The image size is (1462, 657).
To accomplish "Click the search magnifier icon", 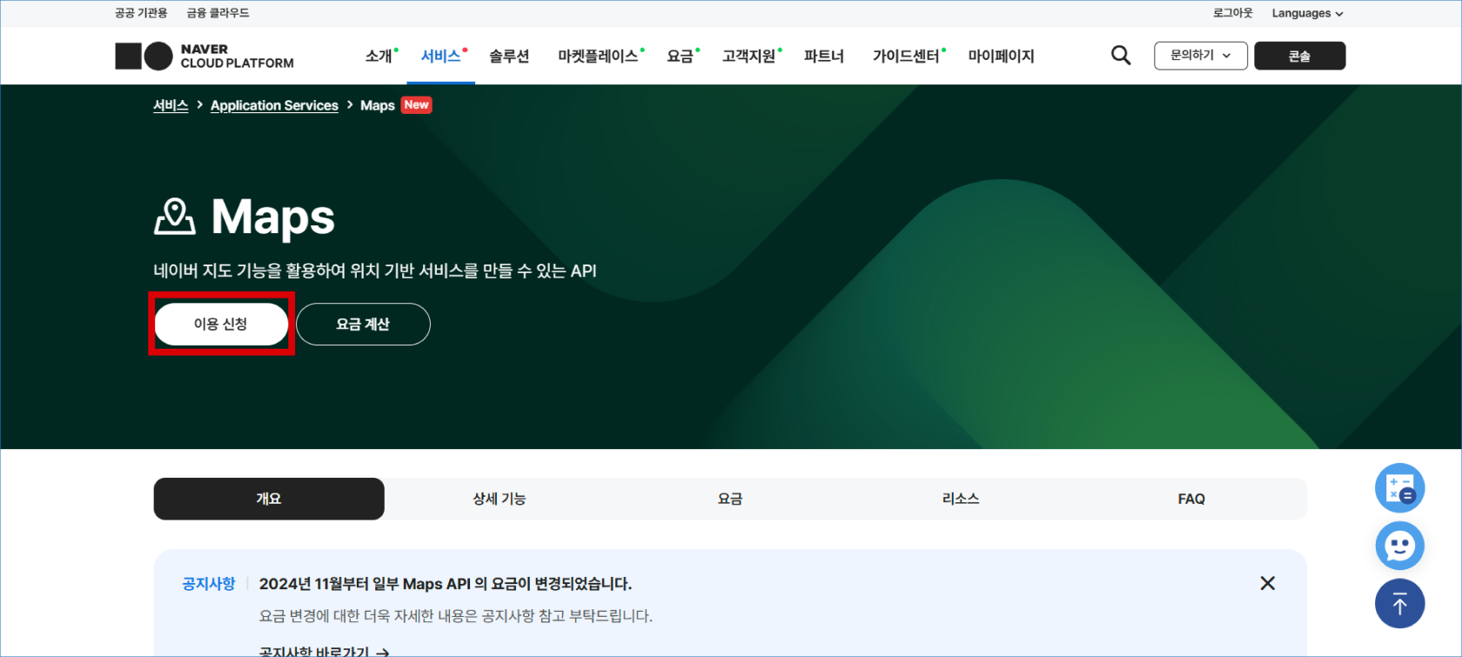I will (1121, 56).
